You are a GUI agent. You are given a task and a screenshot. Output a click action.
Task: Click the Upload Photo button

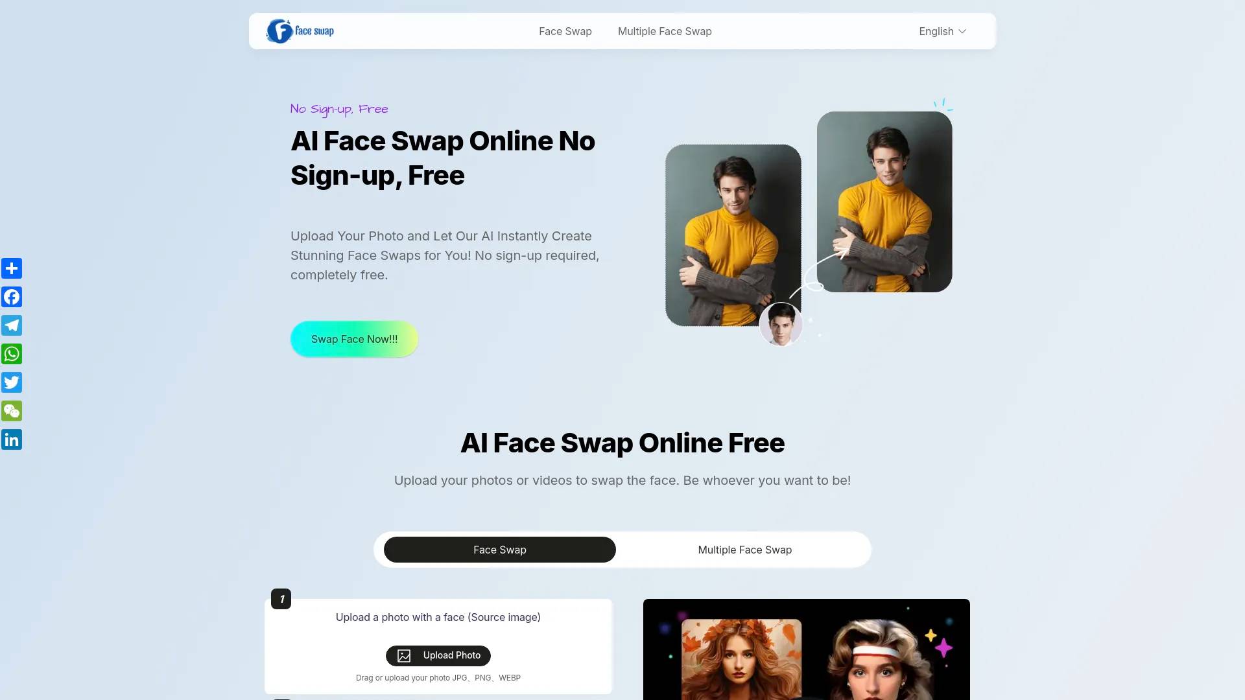click(438, 655)
